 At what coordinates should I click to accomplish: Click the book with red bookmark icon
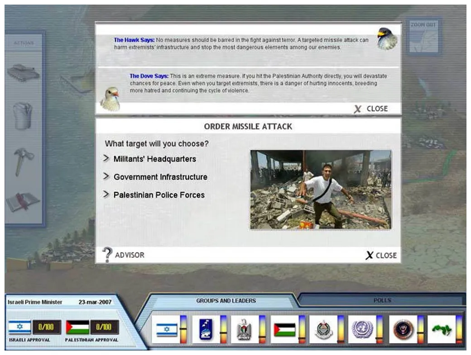pyautogui.click(x=23, y=201)
